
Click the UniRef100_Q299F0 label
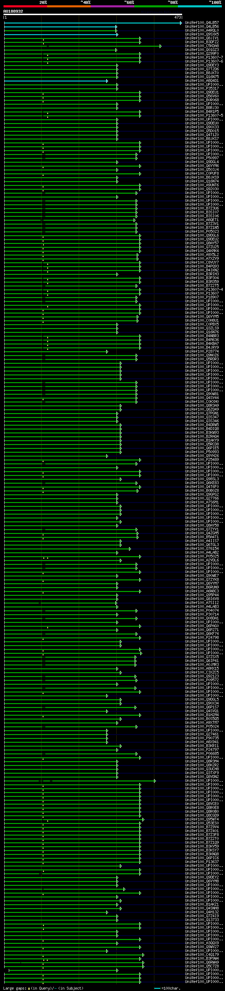tap(202, 53)
